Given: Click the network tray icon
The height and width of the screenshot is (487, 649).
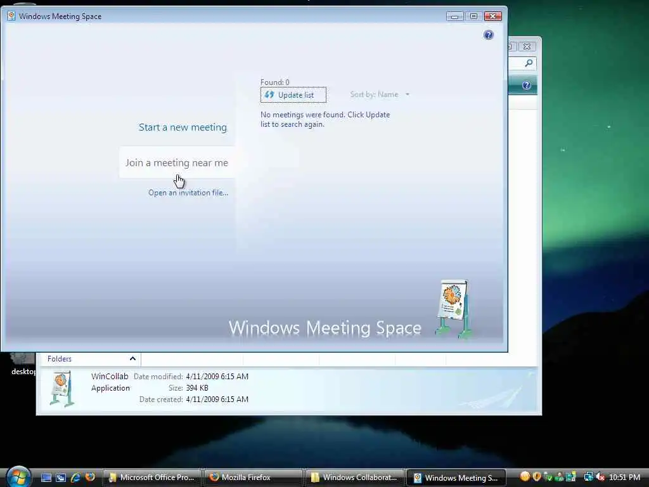Looking at the screenshot, I should pyautogui.click(x=588, y=477).
